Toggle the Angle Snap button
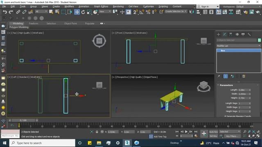Image resolution: width=262 pixels, height=147 pixels. 142,12
